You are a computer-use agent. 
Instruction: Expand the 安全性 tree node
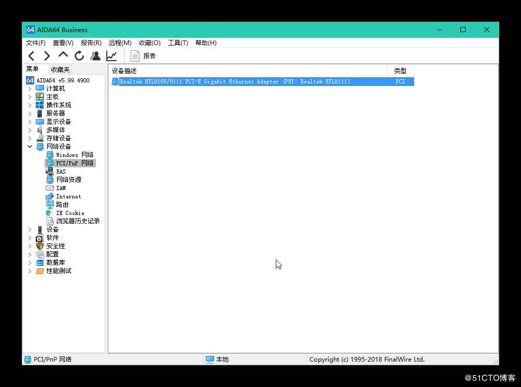point(30,246)
